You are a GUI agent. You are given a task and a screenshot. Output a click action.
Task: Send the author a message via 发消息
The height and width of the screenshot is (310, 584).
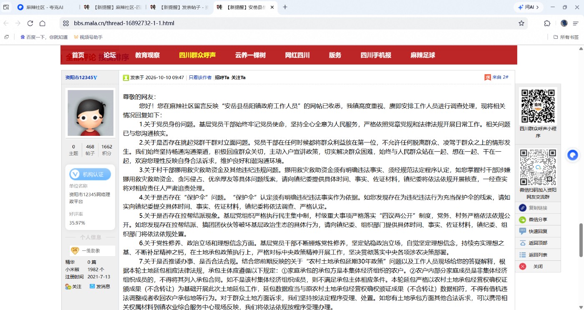pyautogui.click(x=100, y=287)
